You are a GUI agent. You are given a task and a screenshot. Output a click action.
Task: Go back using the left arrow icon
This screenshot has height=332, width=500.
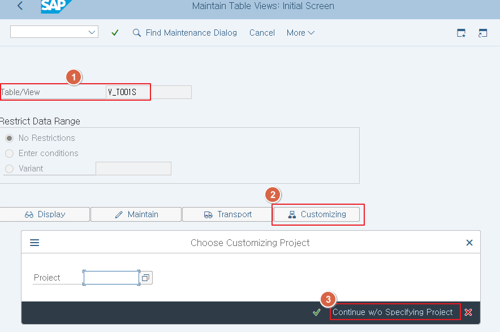pyautogui.click(x=20, y=6)
